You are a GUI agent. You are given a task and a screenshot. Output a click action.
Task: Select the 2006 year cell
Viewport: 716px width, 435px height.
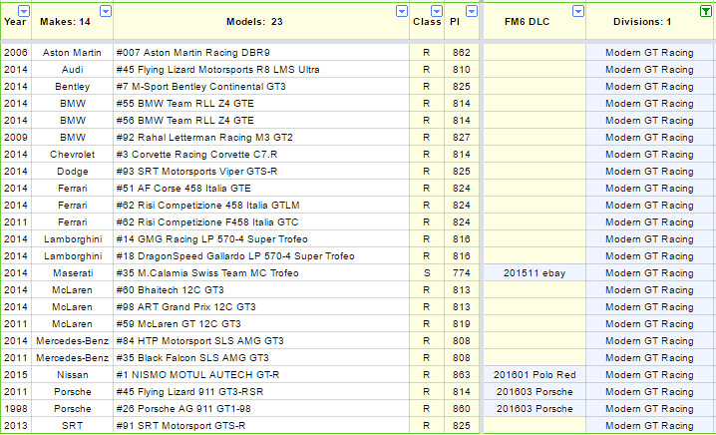(x=16, y=53)
